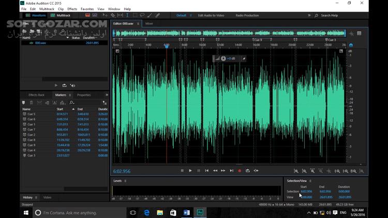Viewport: 388px width, 218px height.
Task: Open the Markers panel menu
Action: tap(70, 95)
